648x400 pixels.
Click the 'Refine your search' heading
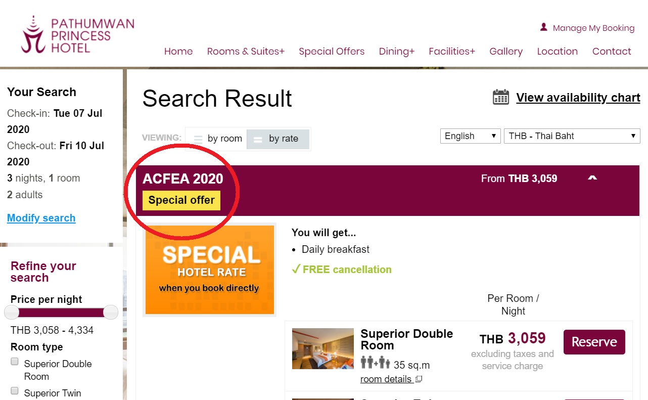[x=43, y=272]
